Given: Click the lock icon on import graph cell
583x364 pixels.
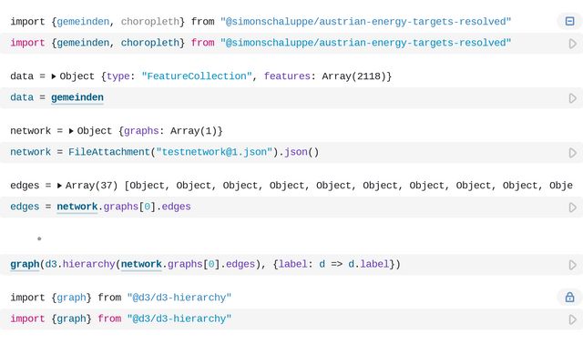Looking at the screenshot, I should 569,298.
